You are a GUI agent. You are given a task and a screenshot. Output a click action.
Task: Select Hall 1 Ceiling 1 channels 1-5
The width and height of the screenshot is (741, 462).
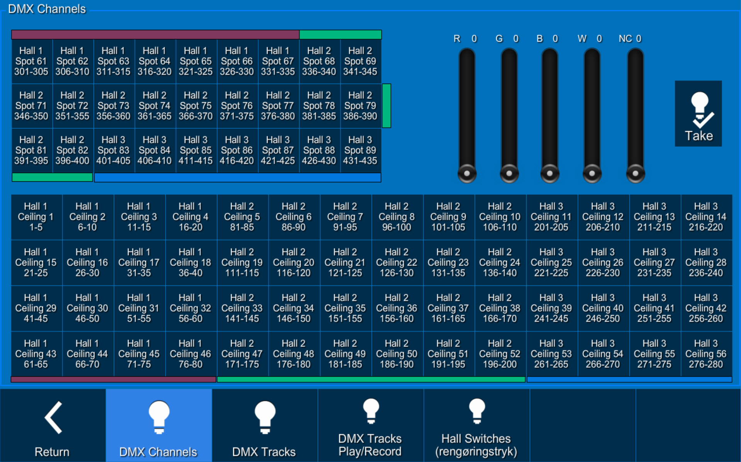pyautogui.click(x=36, y=217)
